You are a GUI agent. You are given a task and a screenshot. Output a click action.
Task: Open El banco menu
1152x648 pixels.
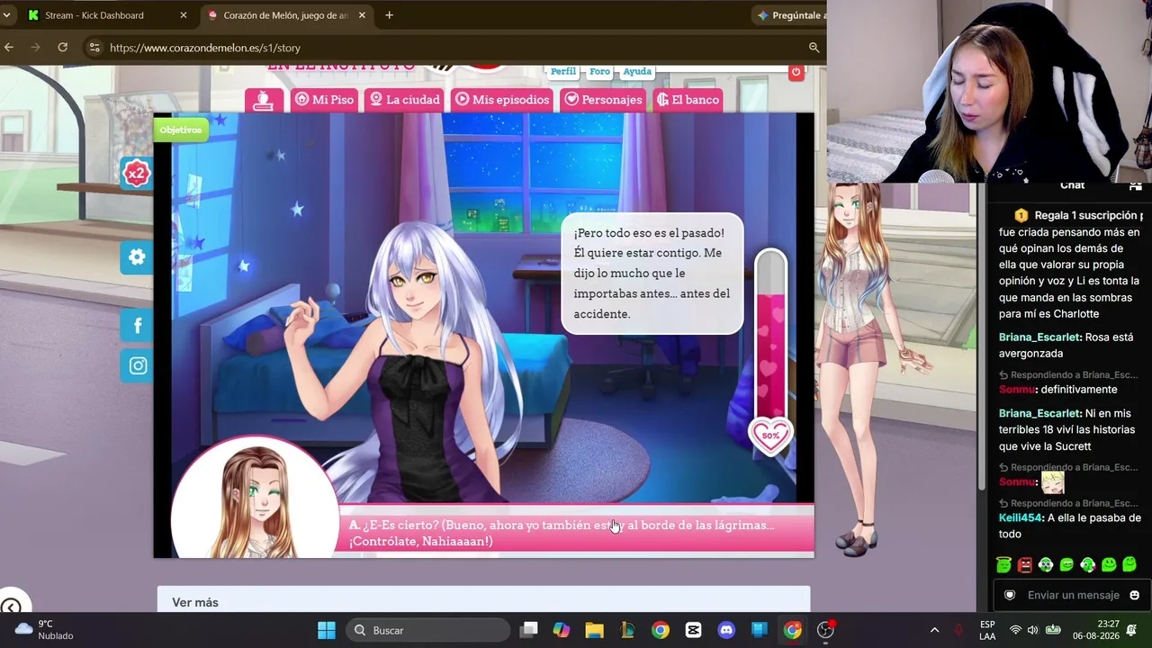pyautogui.click(x=688, y=99)
